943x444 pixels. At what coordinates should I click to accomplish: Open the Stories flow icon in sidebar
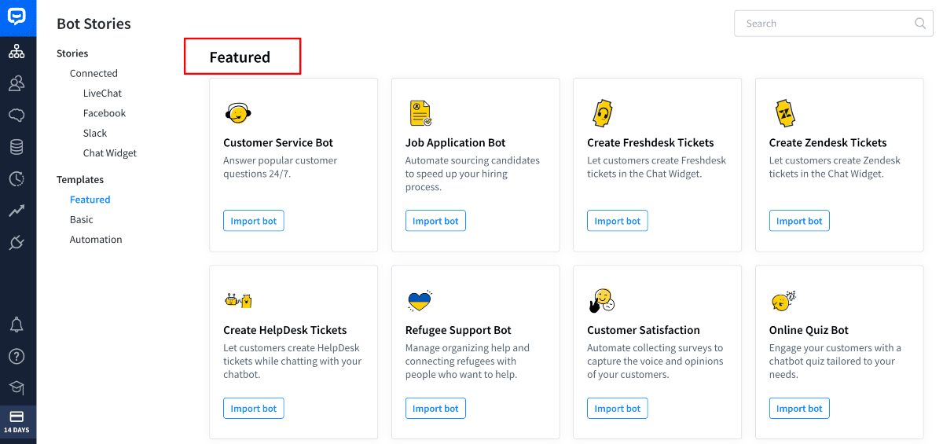coord(17,52)
